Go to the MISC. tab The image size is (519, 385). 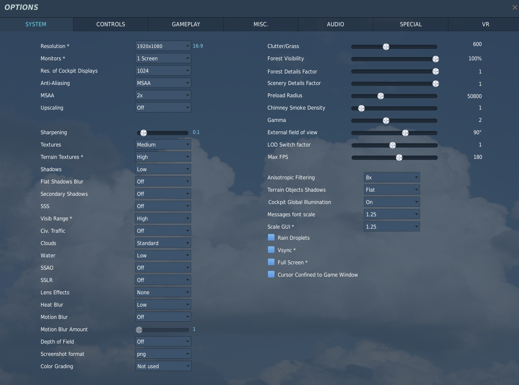(x=261, y=24)
